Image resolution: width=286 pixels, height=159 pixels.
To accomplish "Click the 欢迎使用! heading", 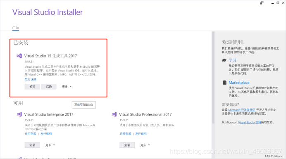I will (233, 42).
